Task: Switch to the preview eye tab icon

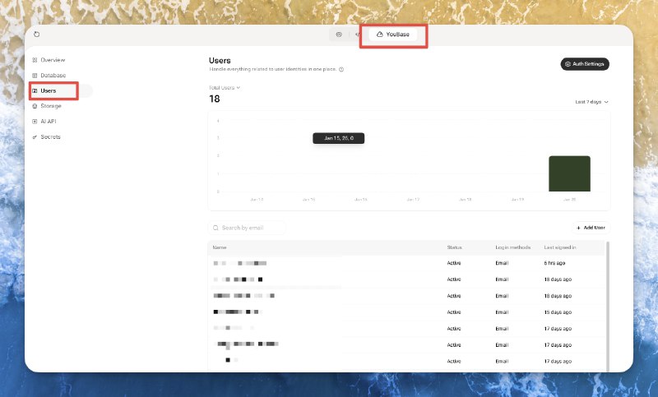Action: click(x=339, y=35)
